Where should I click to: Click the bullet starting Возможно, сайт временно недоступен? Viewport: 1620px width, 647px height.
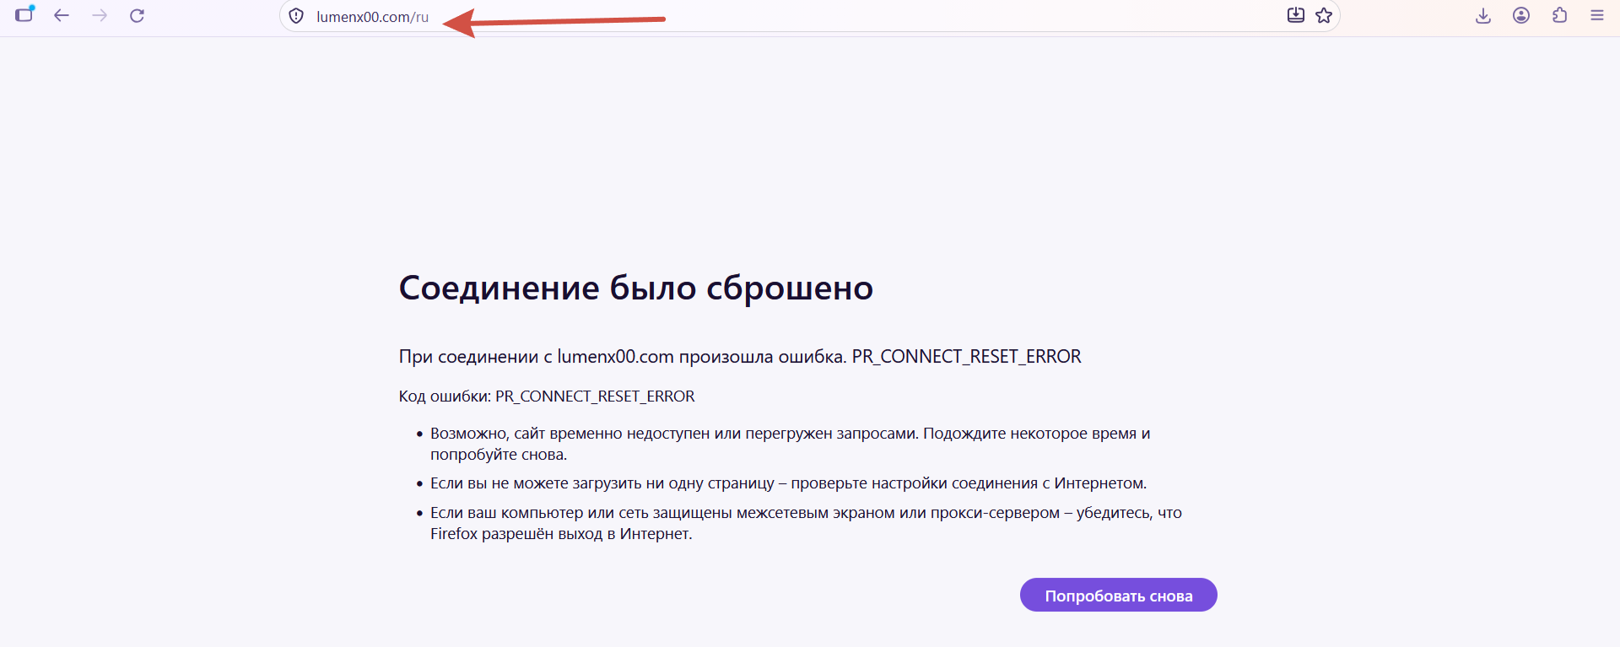pos(791,444)
